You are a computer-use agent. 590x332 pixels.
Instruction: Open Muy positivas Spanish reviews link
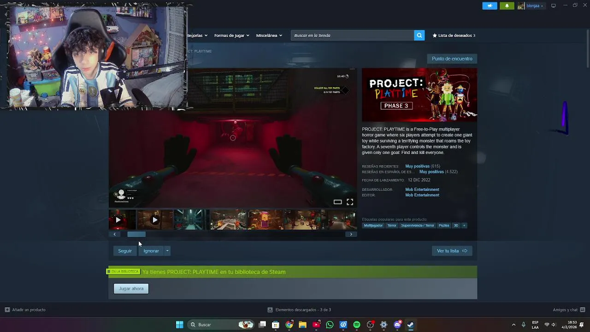coord(431,172)
